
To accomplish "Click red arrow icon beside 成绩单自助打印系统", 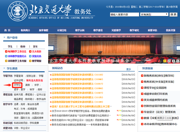I will [142, 94].
